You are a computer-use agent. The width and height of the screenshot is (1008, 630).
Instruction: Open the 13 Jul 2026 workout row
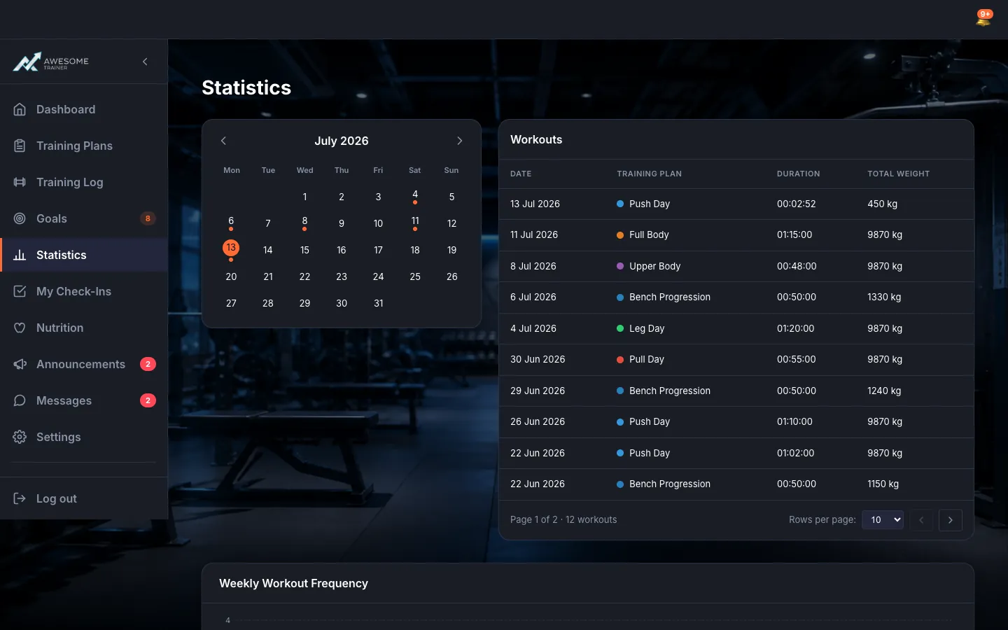coord(736,204)
